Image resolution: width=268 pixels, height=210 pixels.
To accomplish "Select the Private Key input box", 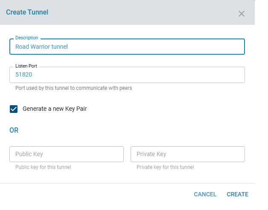I will 187,154.
